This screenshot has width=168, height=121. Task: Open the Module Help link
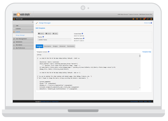147,23
